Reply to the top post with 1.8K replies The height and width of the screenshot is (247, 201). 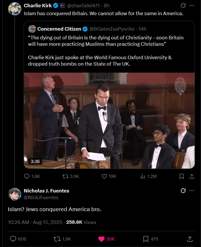pos(27,176)
